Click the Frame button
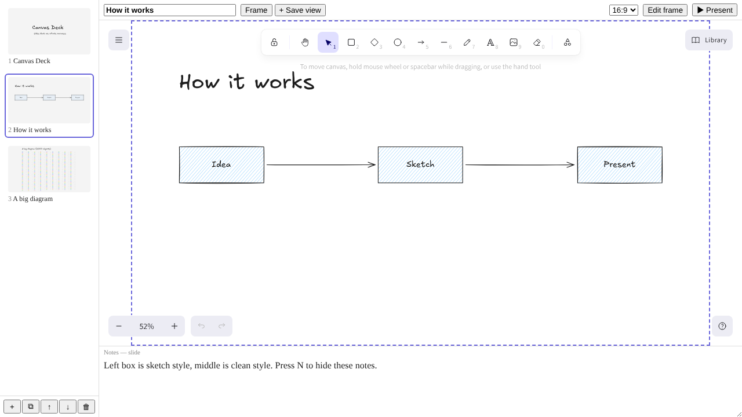Image resolution: width=742 pixels, height=417 pixels. [x=256, y=10]
